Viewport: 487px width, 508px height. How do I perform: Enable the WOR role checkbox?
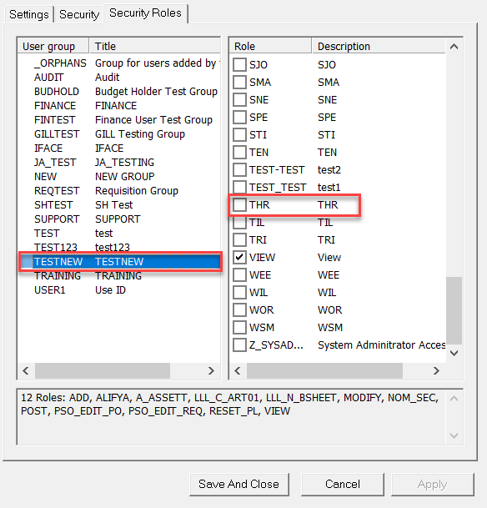[239, 309]
